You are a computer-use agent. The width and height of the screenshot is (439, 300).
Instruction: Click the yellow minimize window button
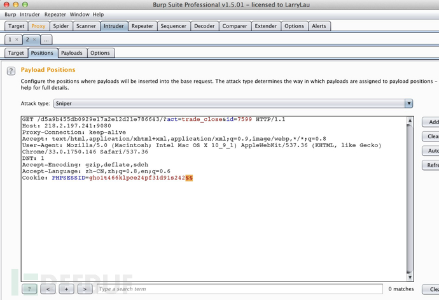click(x=16, y=4)
